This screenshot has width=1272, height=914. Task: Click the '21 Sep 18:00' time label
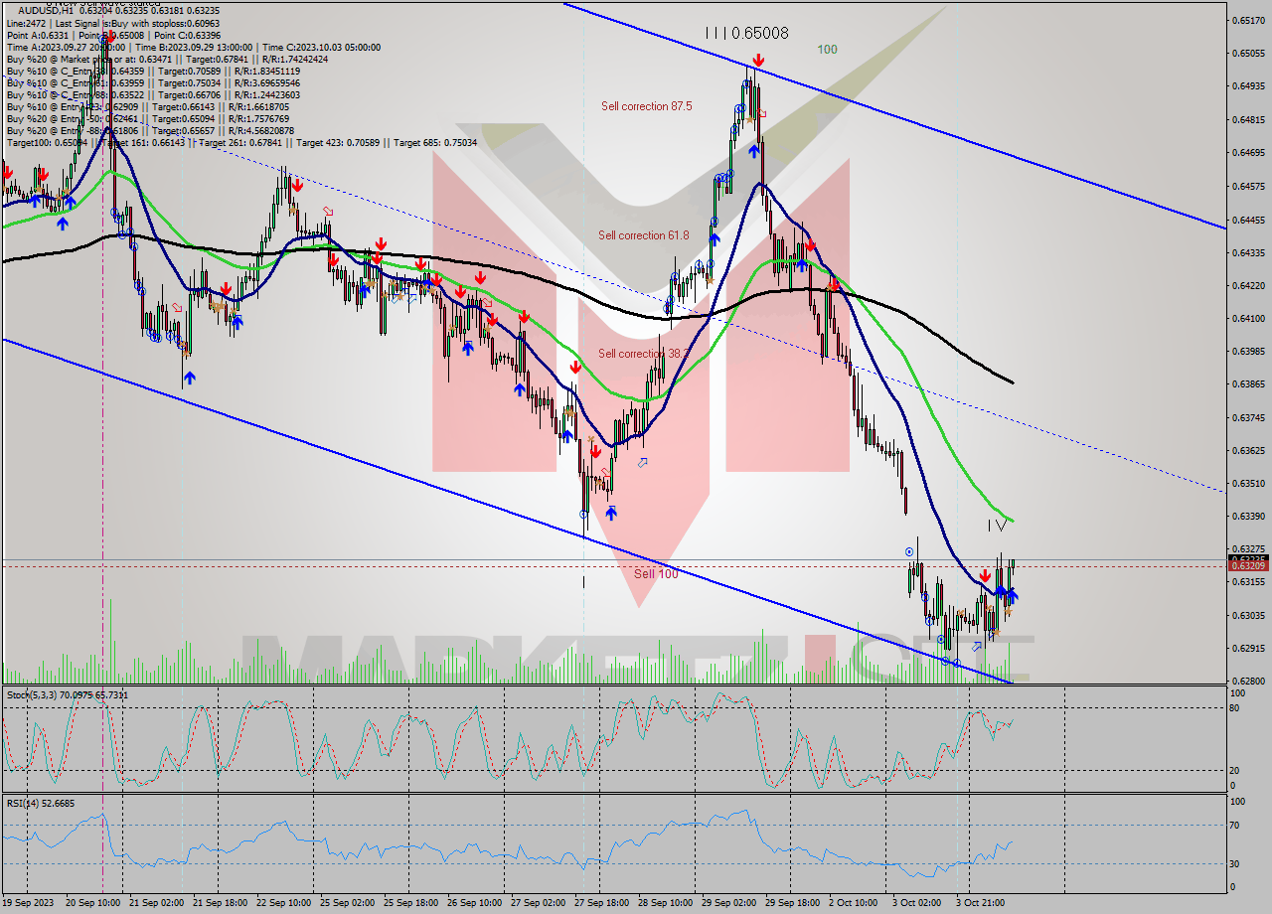click(221, 902)
